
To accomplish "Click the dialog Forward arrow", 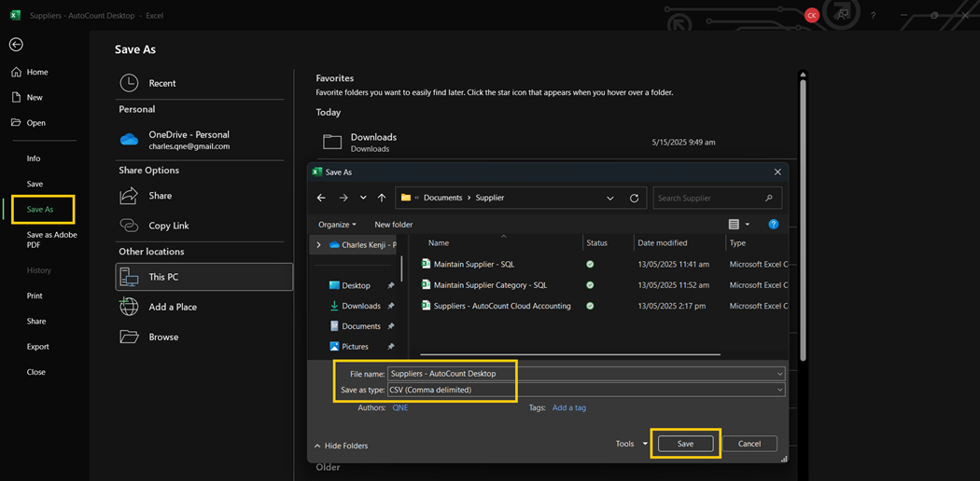I will [x=343, y=198].
